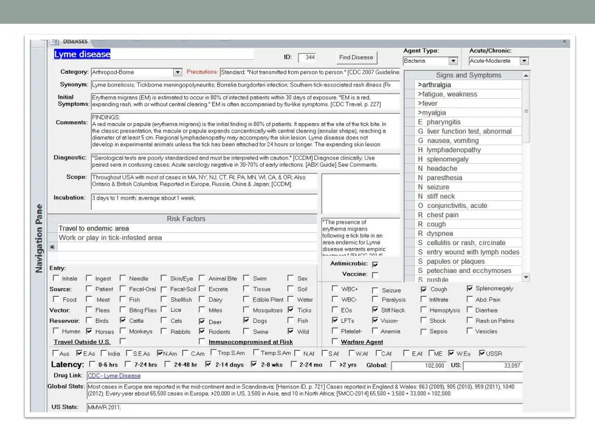Toggle the Rodents checkbox
The width and height of the screenshot is (595, 446).
202,331
